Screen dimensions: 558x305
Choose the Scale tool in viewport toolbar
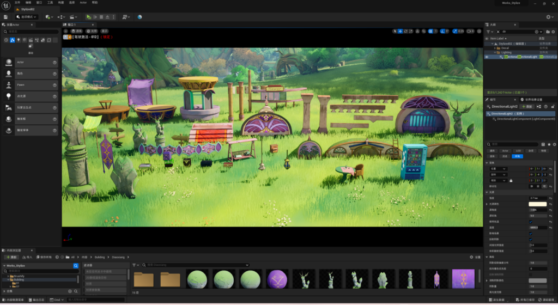click(411, 31)
